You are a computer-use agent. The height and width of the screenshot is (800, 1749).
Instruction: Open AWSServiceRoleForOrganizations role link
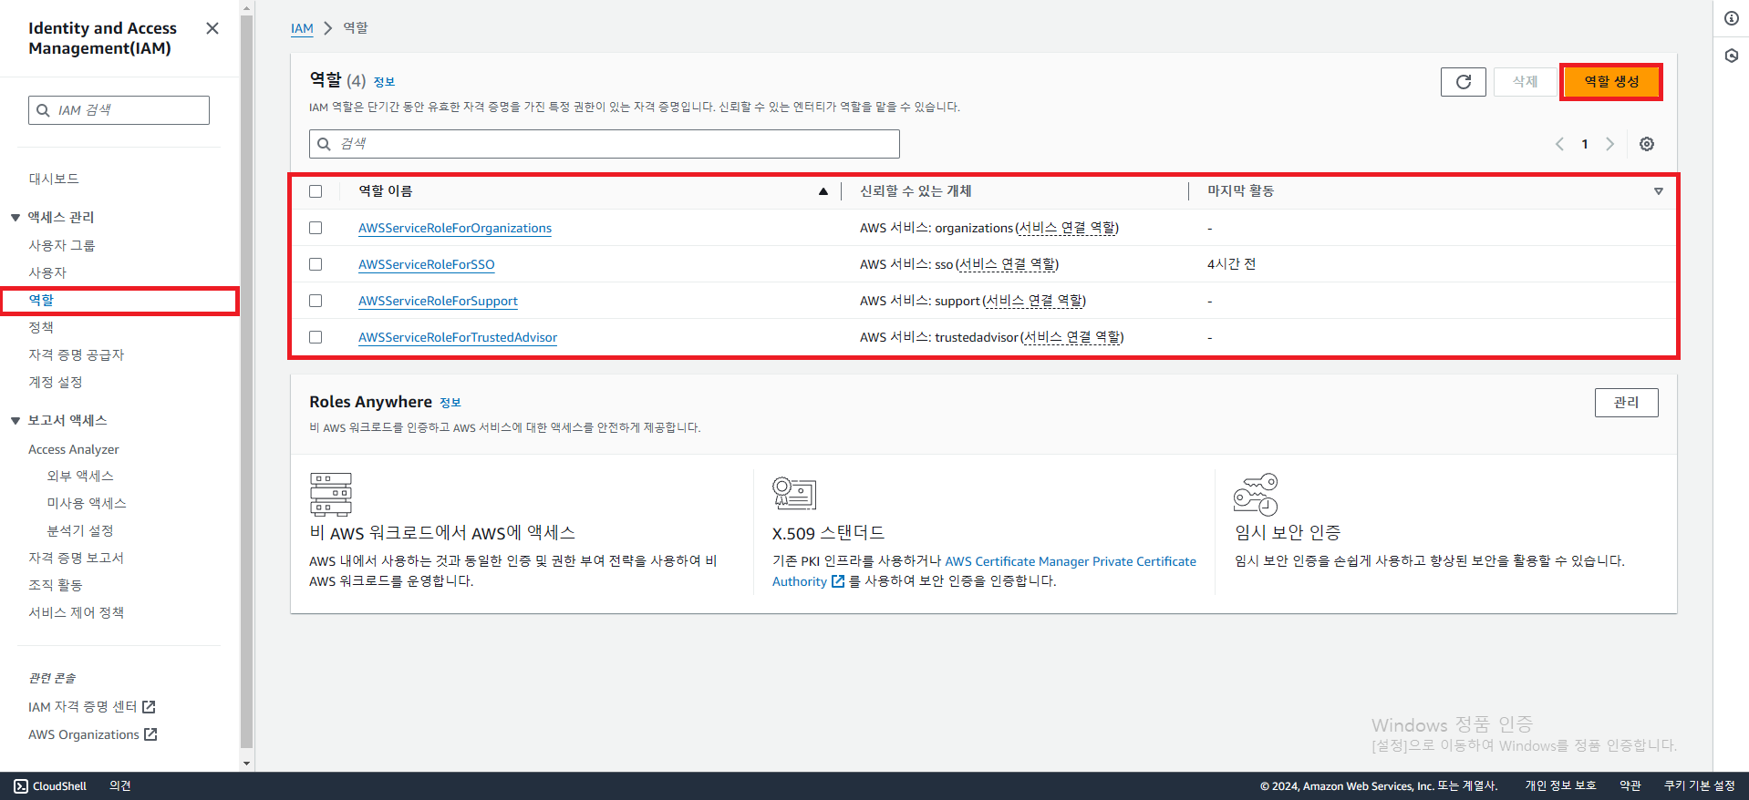pyautogui.click(x=455, y=228)
